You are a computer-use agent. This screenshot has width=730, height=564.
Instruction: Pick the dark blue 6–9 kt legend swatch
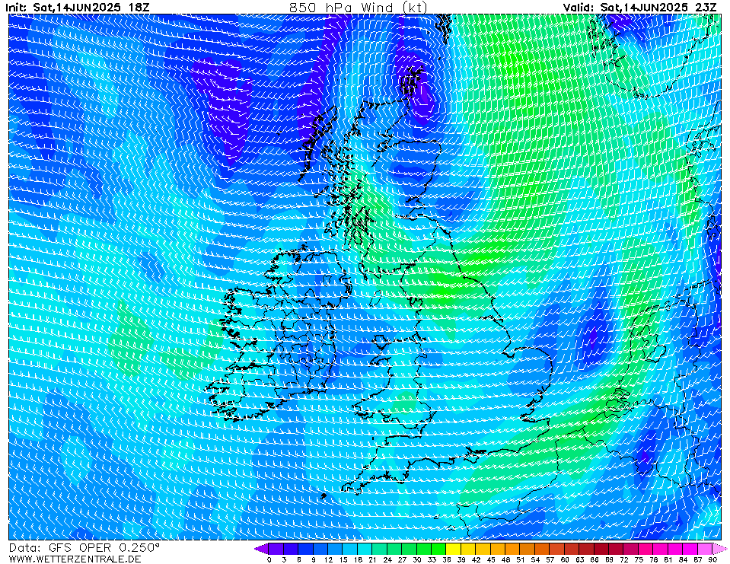tap(306, 549)
